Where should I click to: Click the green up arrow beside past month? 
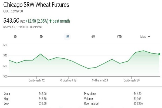tap(50, 21)
